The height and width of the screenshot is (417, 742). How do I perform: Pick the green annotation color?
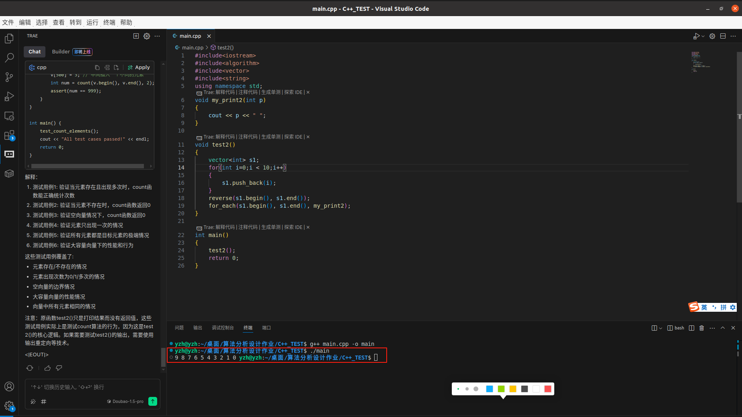501,389
